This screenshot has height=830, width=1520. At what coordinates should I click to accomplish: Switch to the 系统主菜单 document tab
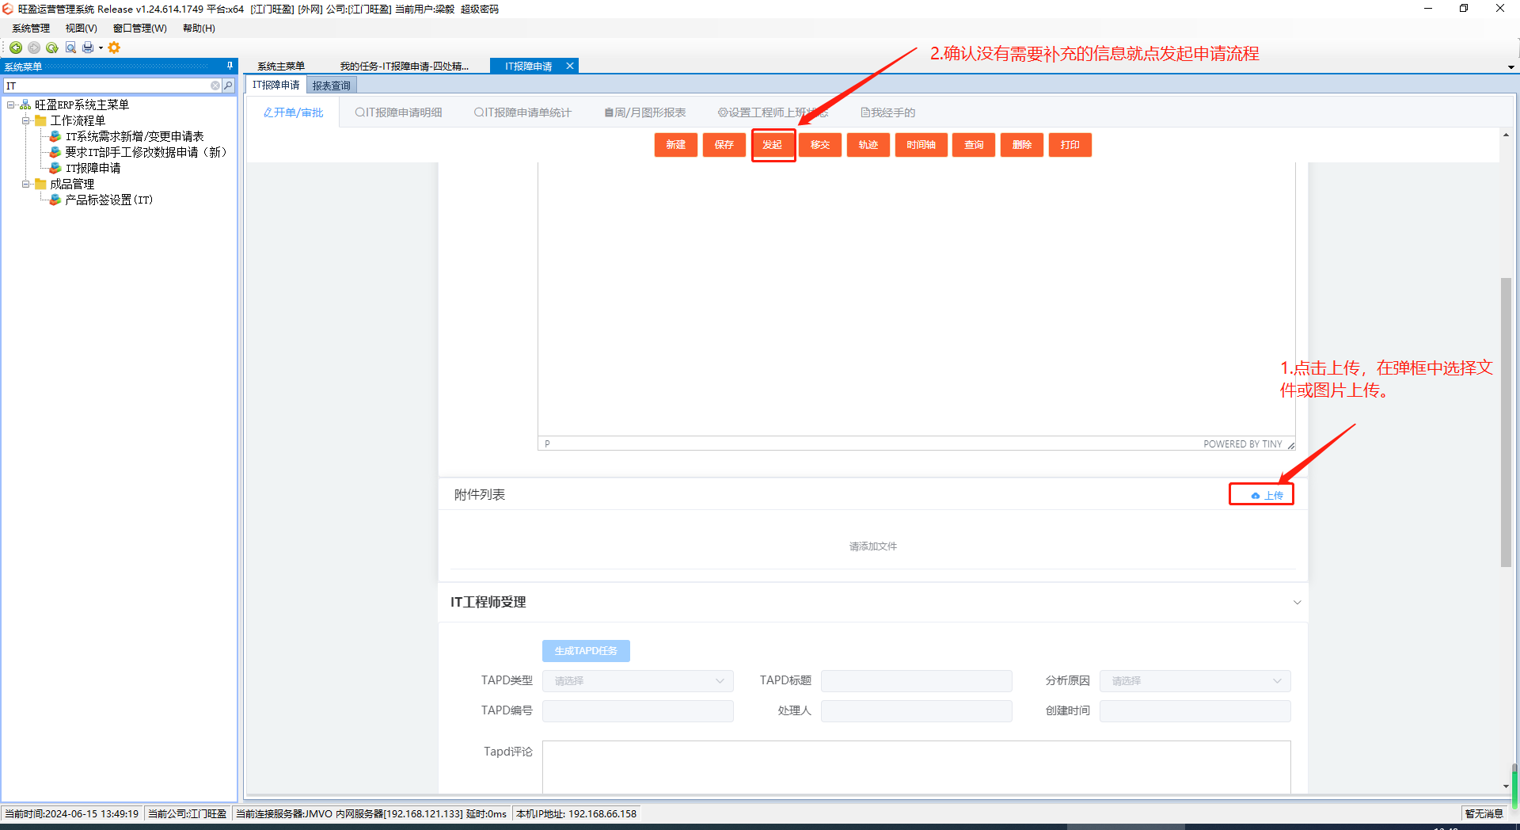click(x=281, y=66)
